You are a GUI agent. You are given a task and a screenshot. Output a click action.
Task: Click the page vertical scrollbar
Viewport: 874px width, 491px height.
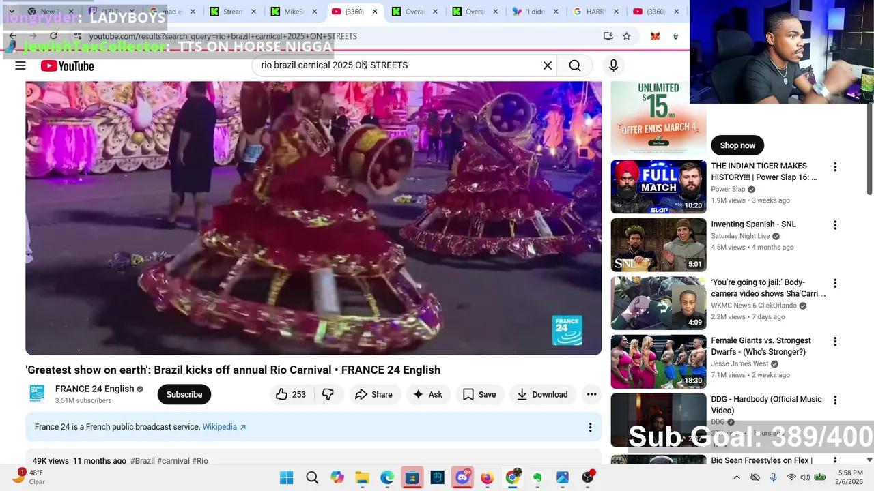pos(869,148)
